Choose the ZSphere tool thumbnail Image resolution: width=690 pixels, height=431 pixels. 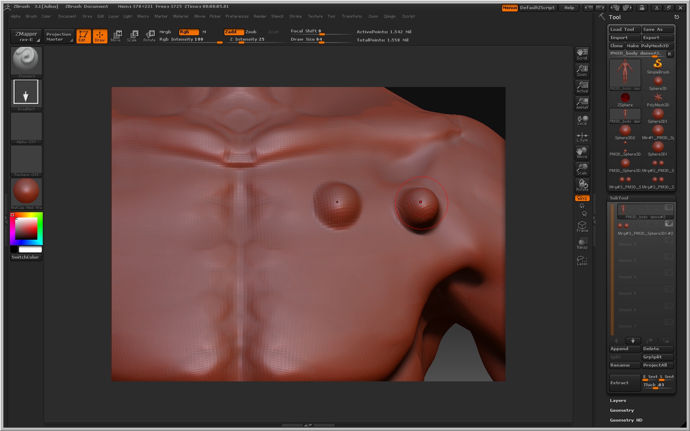(625, 99)
